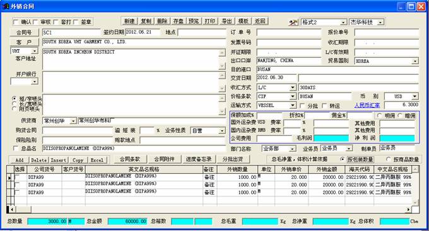Image resolution: width=429 pixels, height=231 pixels.
Task: Click the tool icon beside 格式2 dropdown
Action: [x=293, y=22]
